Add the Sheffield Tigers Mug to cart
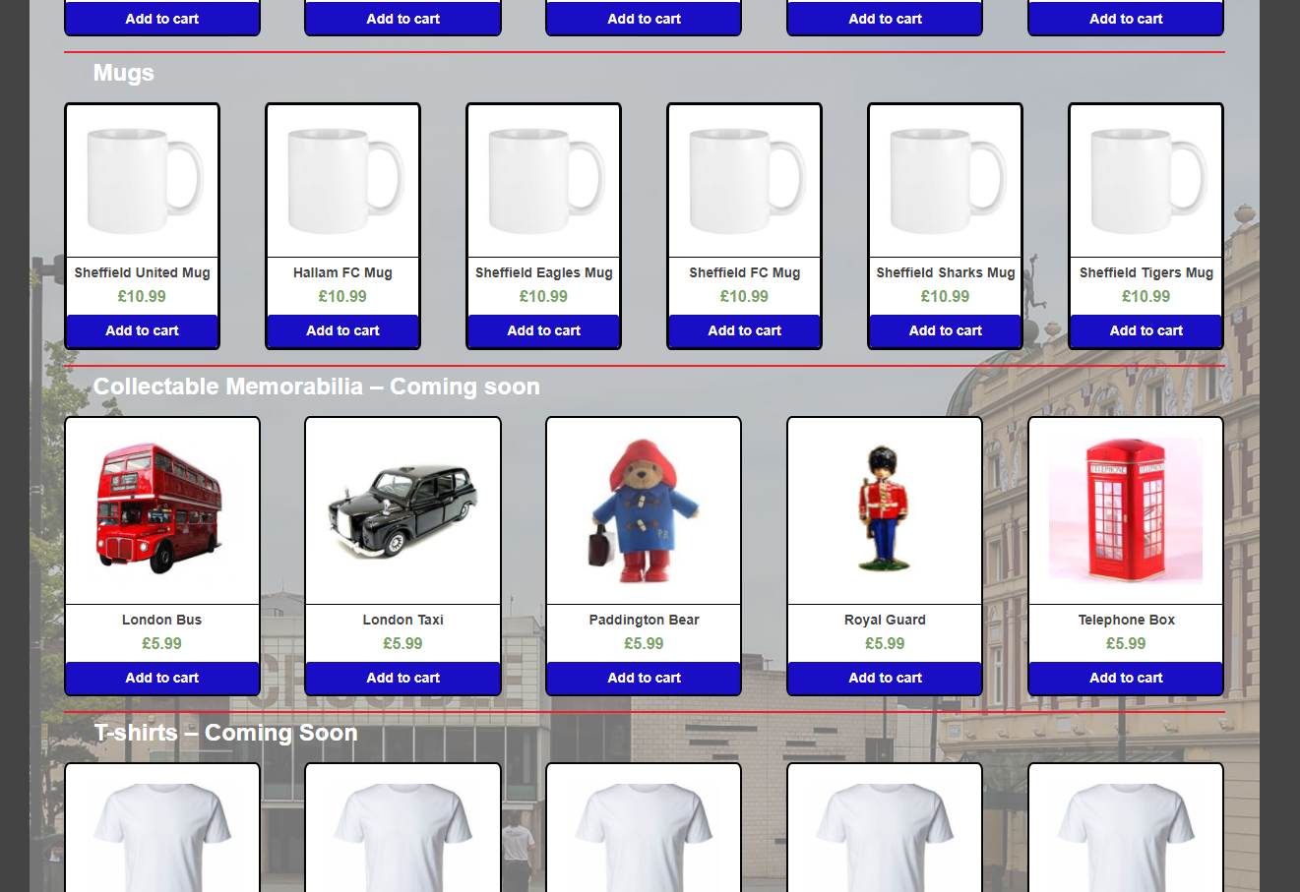The image size is (1300, 892). click(1145, 330)
